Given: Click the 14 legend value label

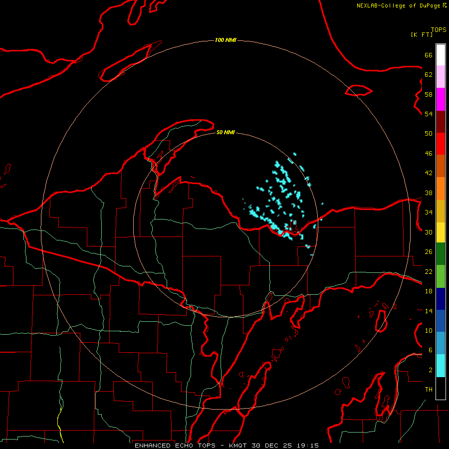Looking at the screenshot, I should pos(429,311).
